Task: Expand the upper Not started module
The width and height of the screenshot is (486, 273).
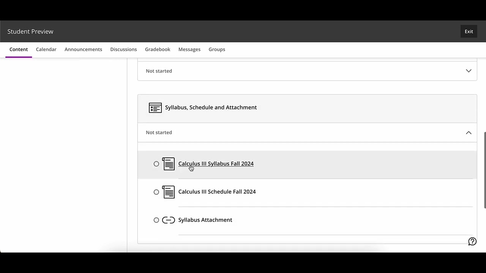Action: point(469,71)
